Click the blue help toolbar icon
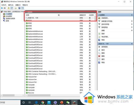 click(19, 8)
